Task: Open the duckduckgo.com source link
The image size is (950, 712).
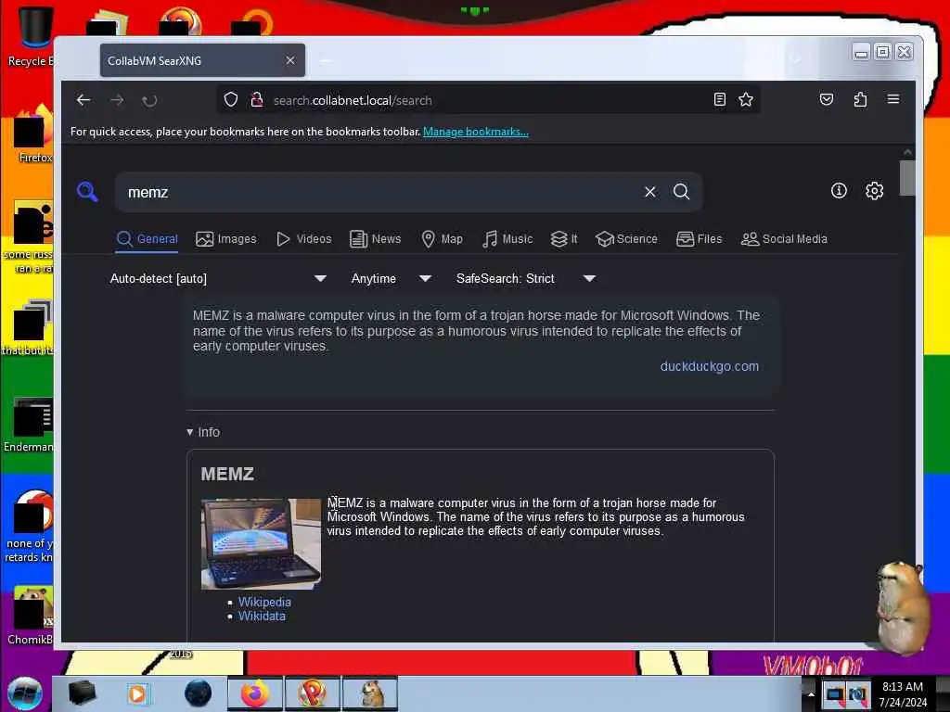Action: click(710, 366)
